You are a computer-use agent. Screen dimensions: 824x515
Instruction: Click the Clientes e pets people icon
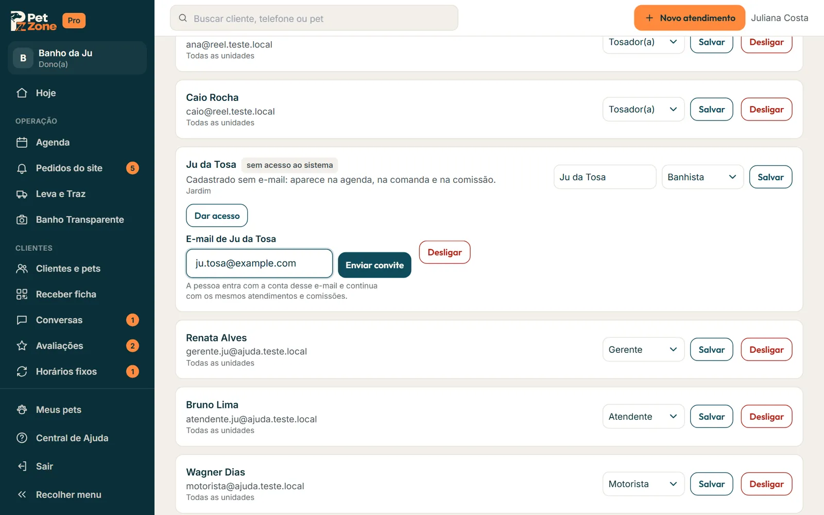click(22, 268)
